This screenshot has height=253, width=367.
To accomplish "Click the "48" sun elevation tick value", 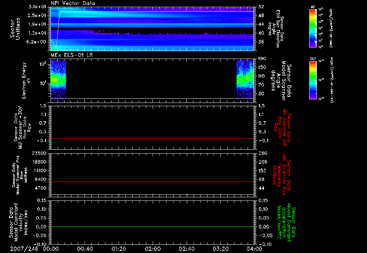I will (x=261, y=15).
